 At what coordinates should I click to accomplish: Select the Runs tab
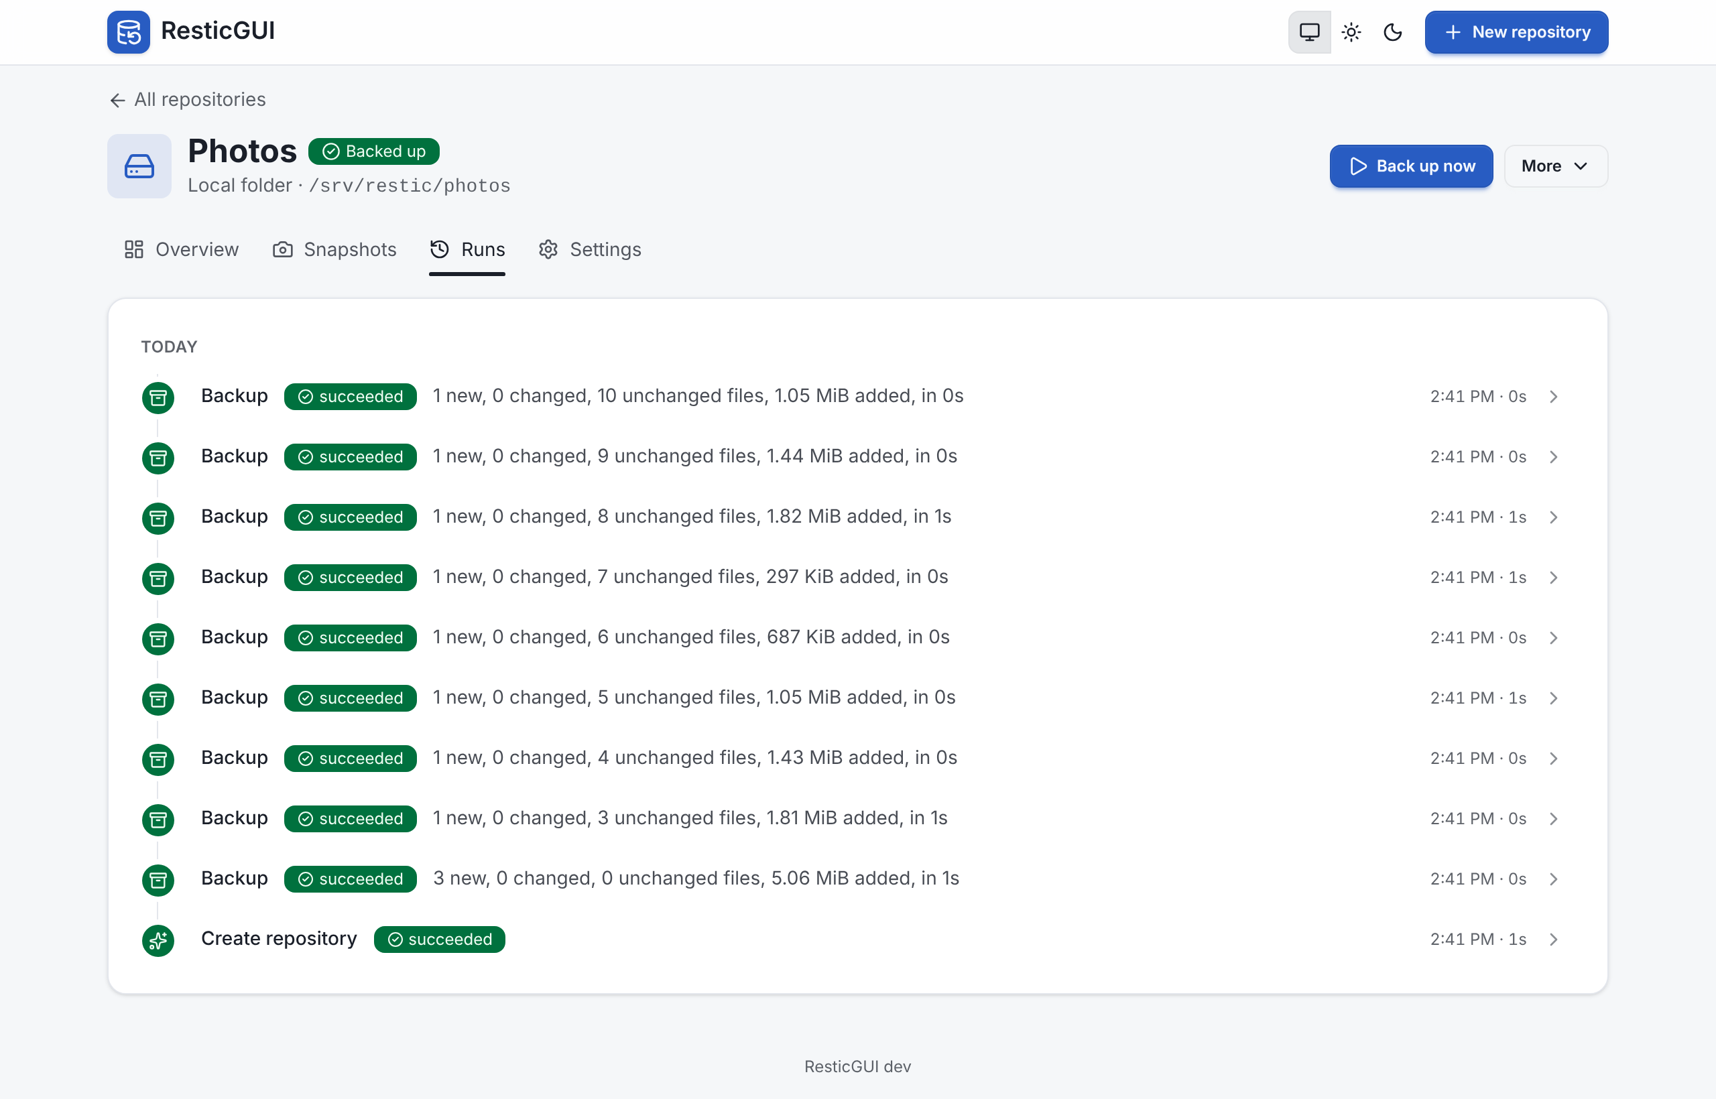[x=467, y=249]
